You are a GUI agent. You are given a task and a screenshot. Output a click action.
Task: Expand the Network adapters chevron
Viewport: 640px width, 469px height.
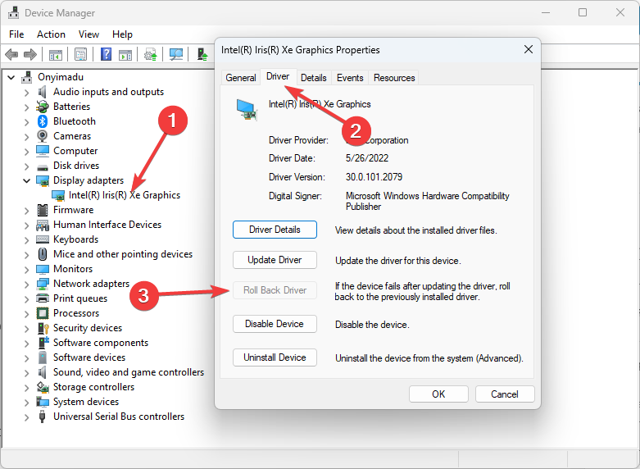click(26, 285)
